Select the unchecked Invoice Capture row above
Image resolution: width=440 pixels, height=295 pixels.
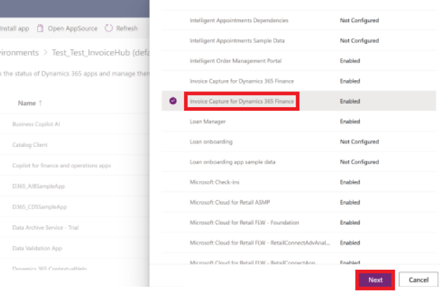tap(242, 81)
